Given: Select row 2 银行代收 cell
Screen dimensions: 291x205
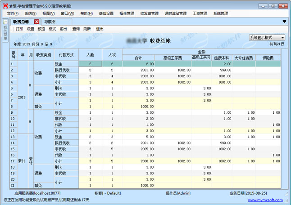Looking at the screenshot, I should click(66, 70).
